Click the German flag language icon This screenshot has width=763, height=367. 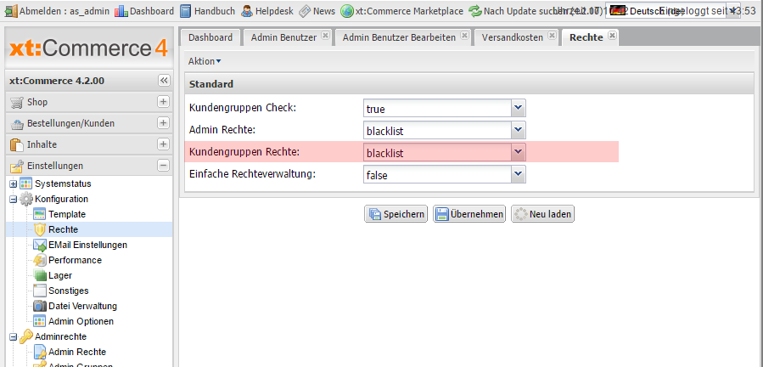[619, 11]
